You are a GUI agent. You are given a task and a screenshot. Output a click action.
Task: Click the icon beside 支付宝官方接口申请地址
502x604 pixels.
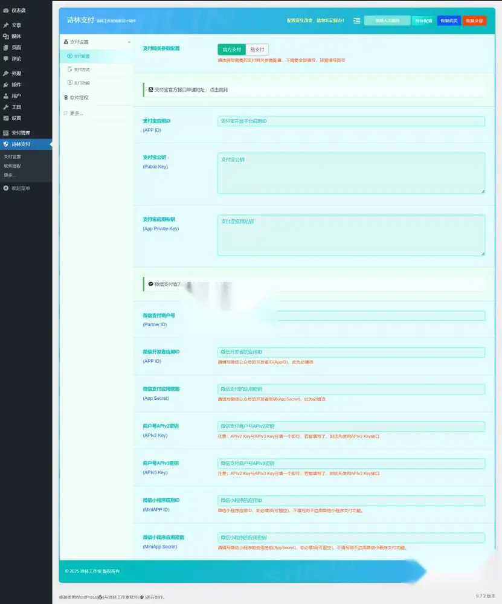pyautogui.click(x=150, y=89)
